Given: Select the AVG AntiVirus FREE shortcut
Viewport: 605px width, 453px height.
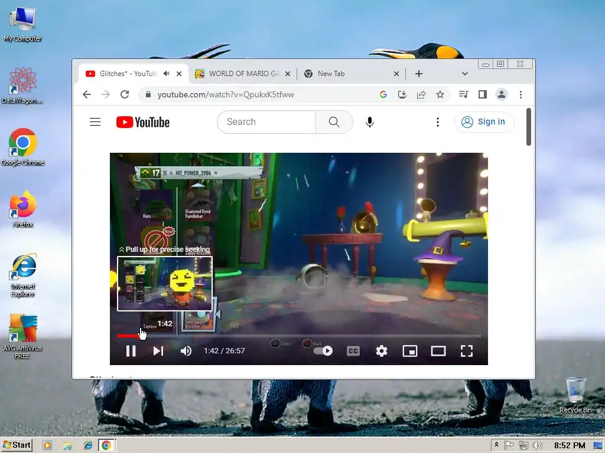Looking at the screenshot, I should (x=22, y=337).
